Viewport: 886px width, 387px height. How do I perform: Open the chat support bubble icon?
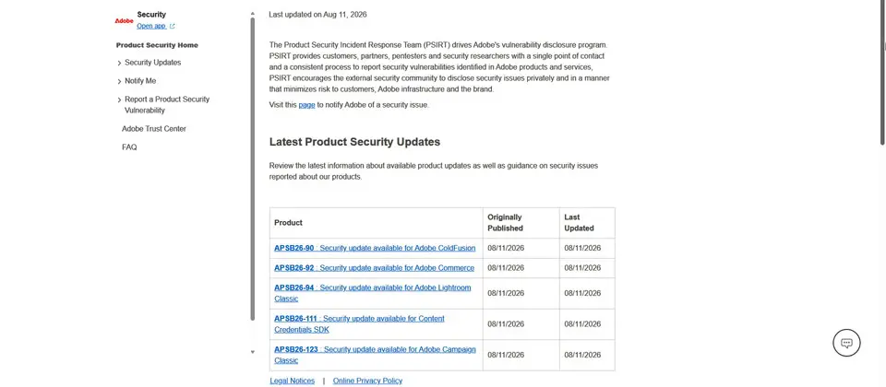tap(846, 343)
